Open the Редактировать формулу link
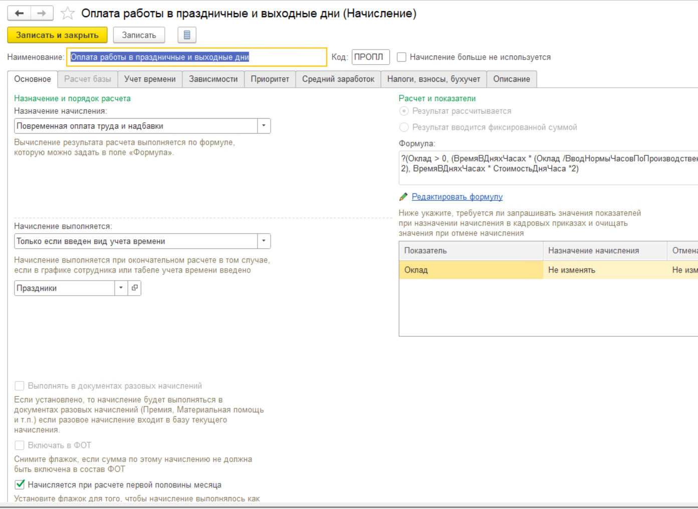Screen dimensions: 698x509 pyautogui.click(x=457, y=197)
